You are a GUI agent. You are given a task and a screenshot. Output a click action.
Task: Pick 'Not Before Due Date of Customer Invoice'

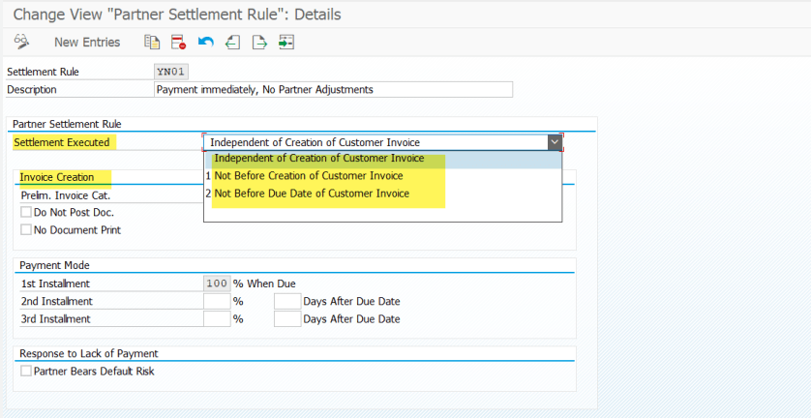312,194
